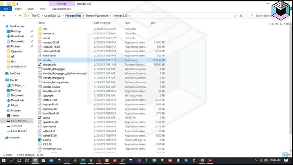Screen dimensions: 293x165
Task: Select Local Disk (C:) in sidebar
Action: (x=17, y=121)
